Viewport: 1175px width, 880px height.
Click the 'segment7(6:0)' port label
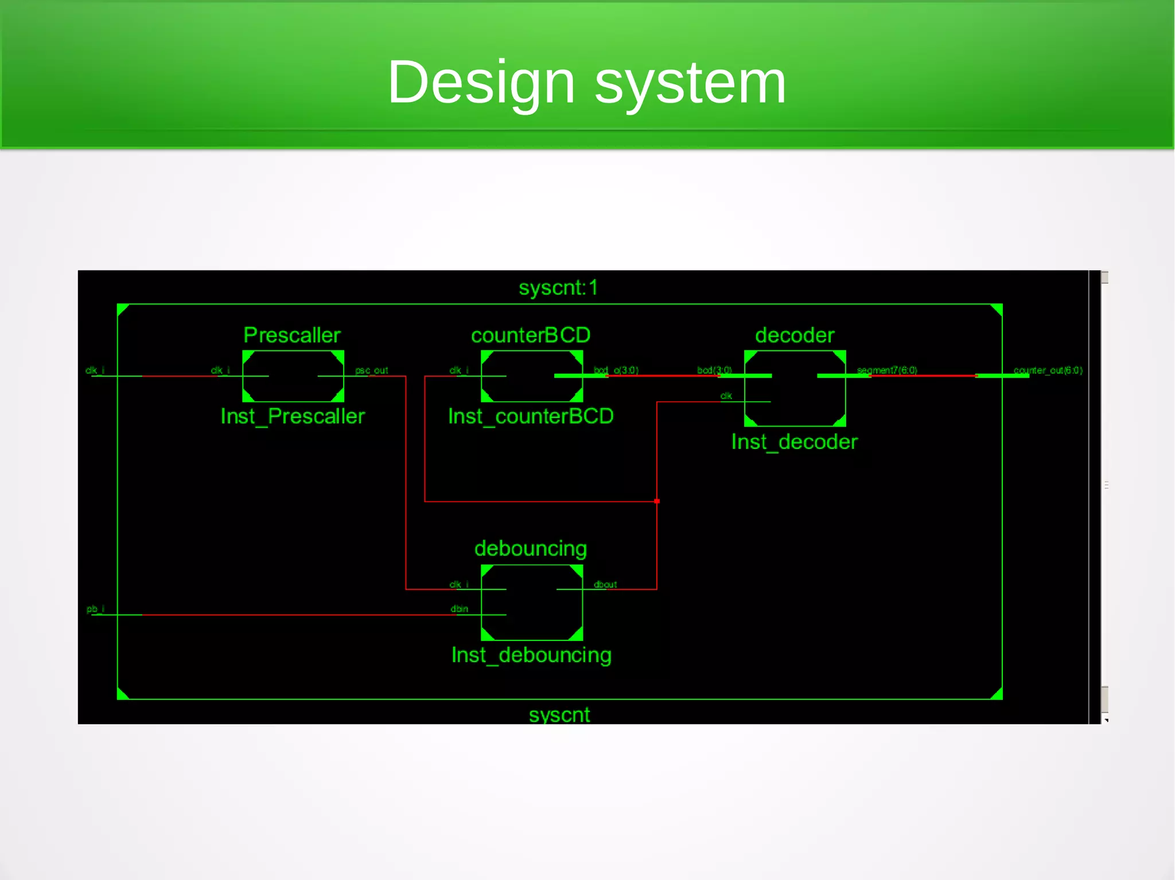[887, 370]
